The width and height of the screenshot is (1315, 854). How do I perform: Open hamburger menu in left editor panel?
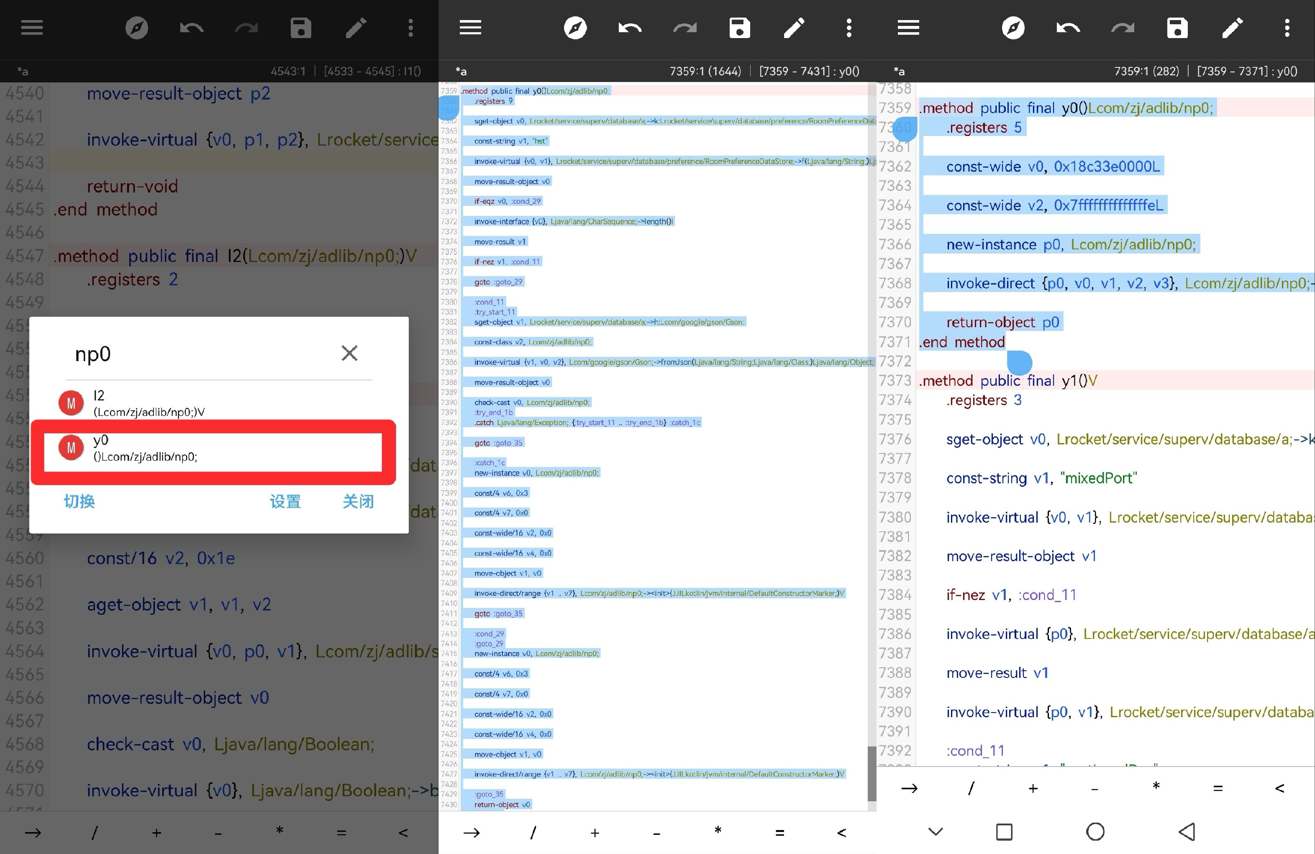[32, 28]
